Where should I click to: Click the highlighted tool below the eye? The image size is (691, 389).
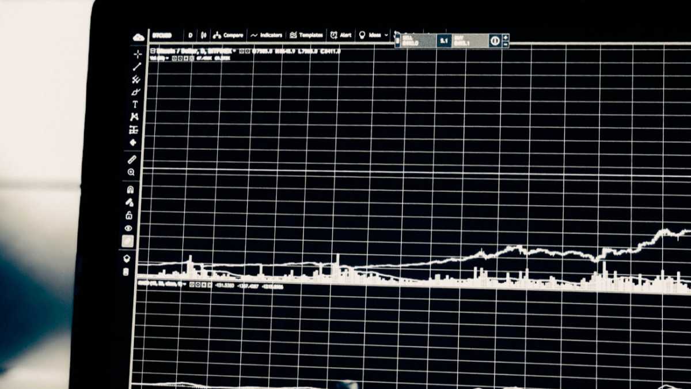[x=128, y=241]
